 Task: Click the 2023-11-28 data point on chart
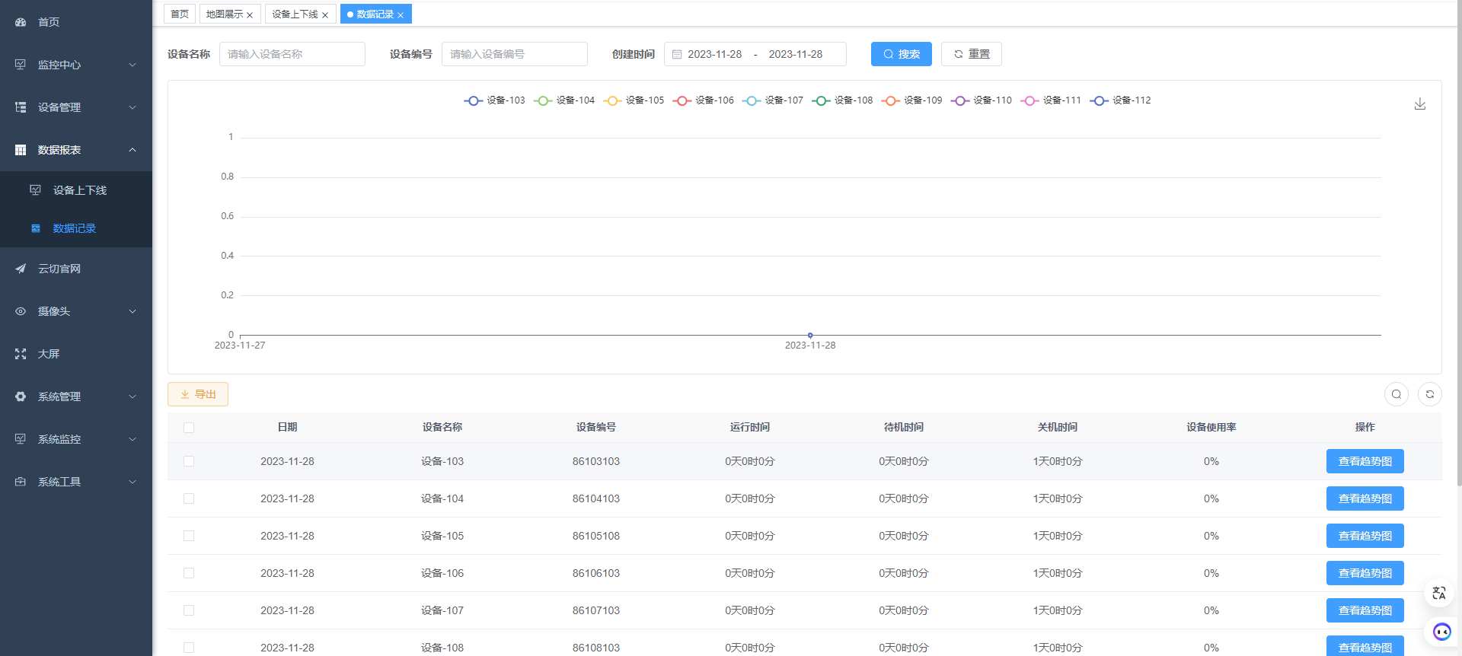[810, 335]
